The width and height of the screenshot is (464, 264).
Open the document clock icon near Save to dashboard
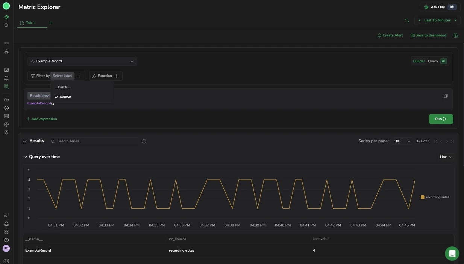[456, 35]
